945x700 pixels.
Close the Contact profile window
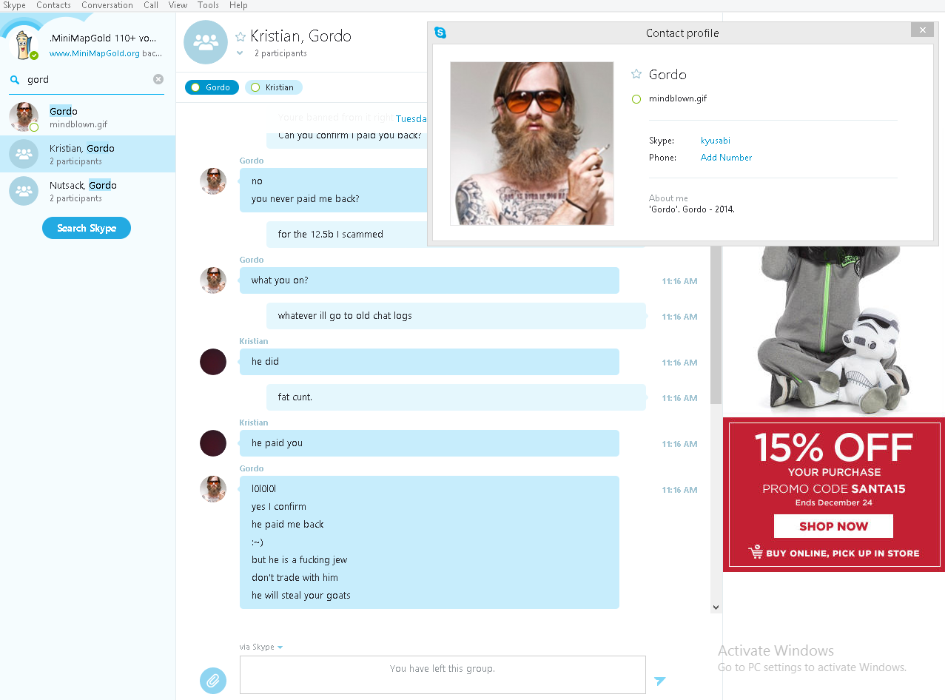click(x=922, y=30)
